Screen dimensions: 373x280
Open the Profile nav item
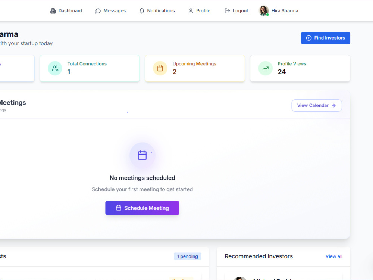[199, 11]
